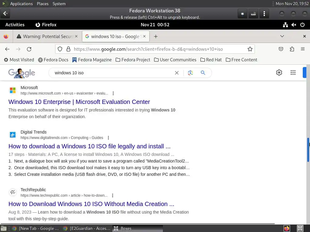This screenshot has height=232, width=310.
Task: Click the site security padlock icon
Action: pyautogui.click(x=68, y=49)
